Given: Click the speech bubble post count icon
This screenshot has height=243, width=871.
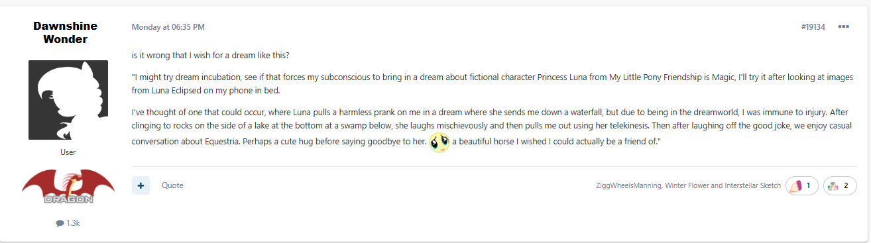Looking at the screenshot, I should (60, 223).
